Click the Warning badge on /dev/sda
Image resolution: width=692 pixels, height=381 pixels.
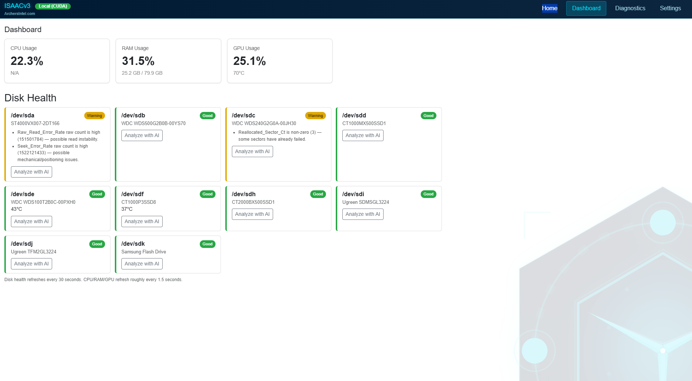click(94, 116)
